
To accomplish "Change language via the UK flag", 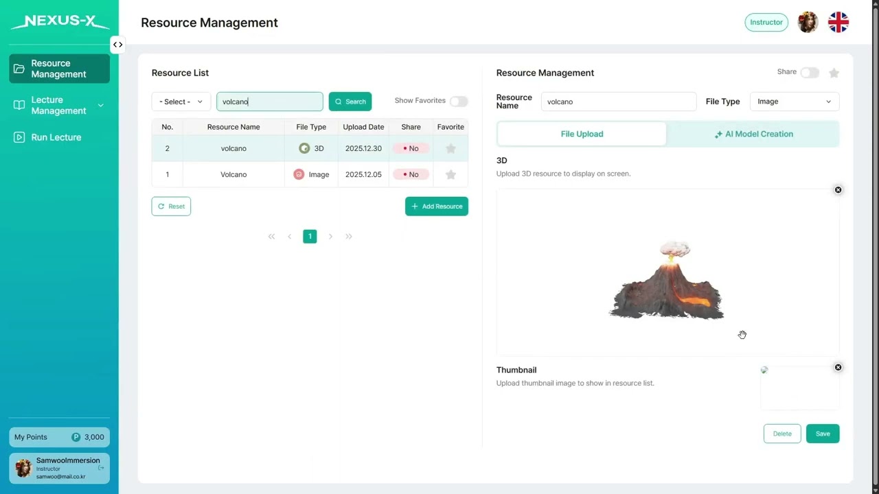I will (x=838, y=22).
